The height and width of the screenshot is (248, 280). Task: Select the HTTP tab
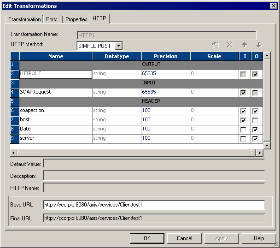coord(99,18)
